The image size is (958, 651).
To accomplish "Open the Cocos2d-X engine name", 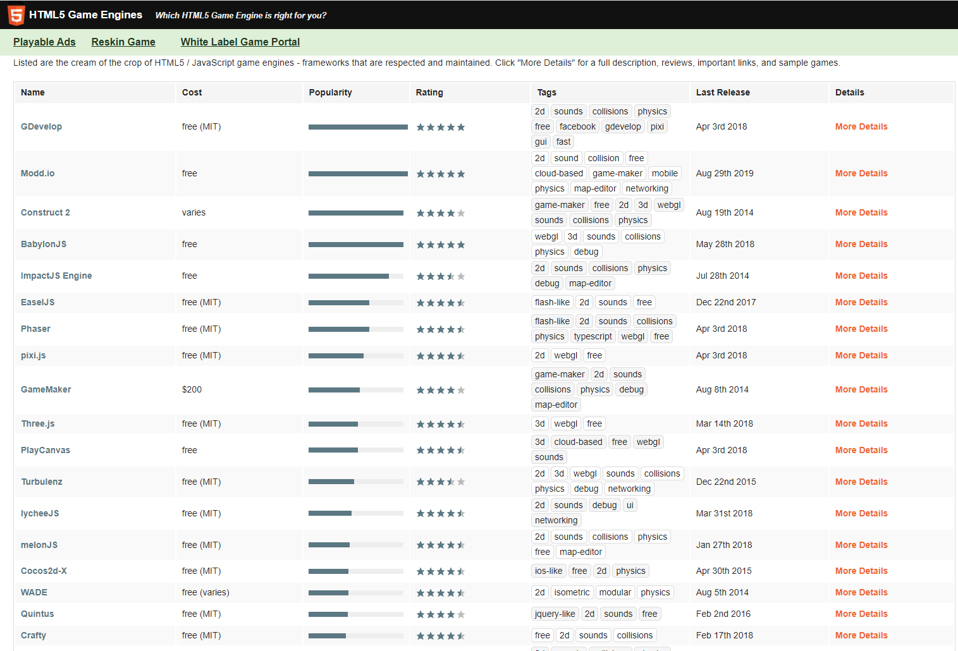I will pyautogui.click(x=44, y=571).
